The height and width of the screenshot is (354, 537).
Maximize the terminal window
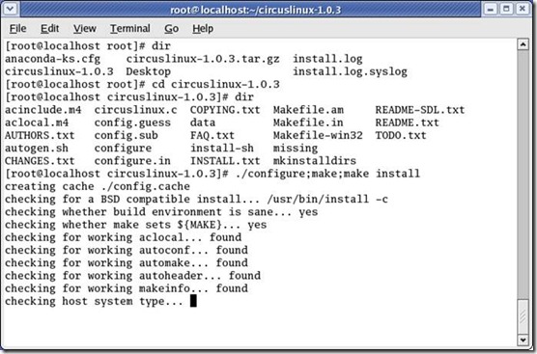(506, 9)
